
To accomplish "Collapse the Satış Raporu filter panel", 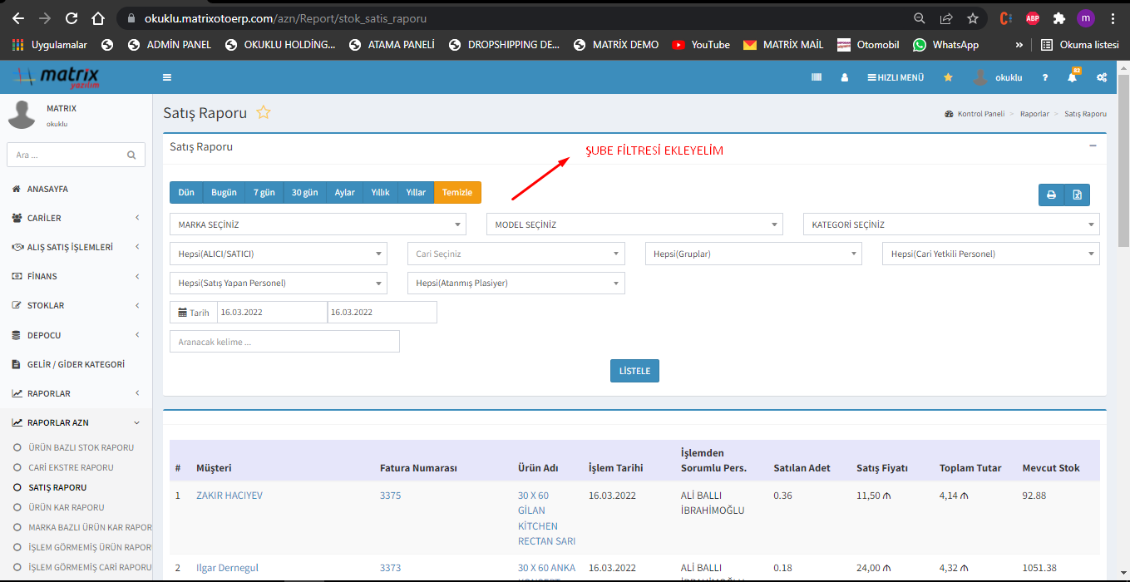I will pos(1093,145).
